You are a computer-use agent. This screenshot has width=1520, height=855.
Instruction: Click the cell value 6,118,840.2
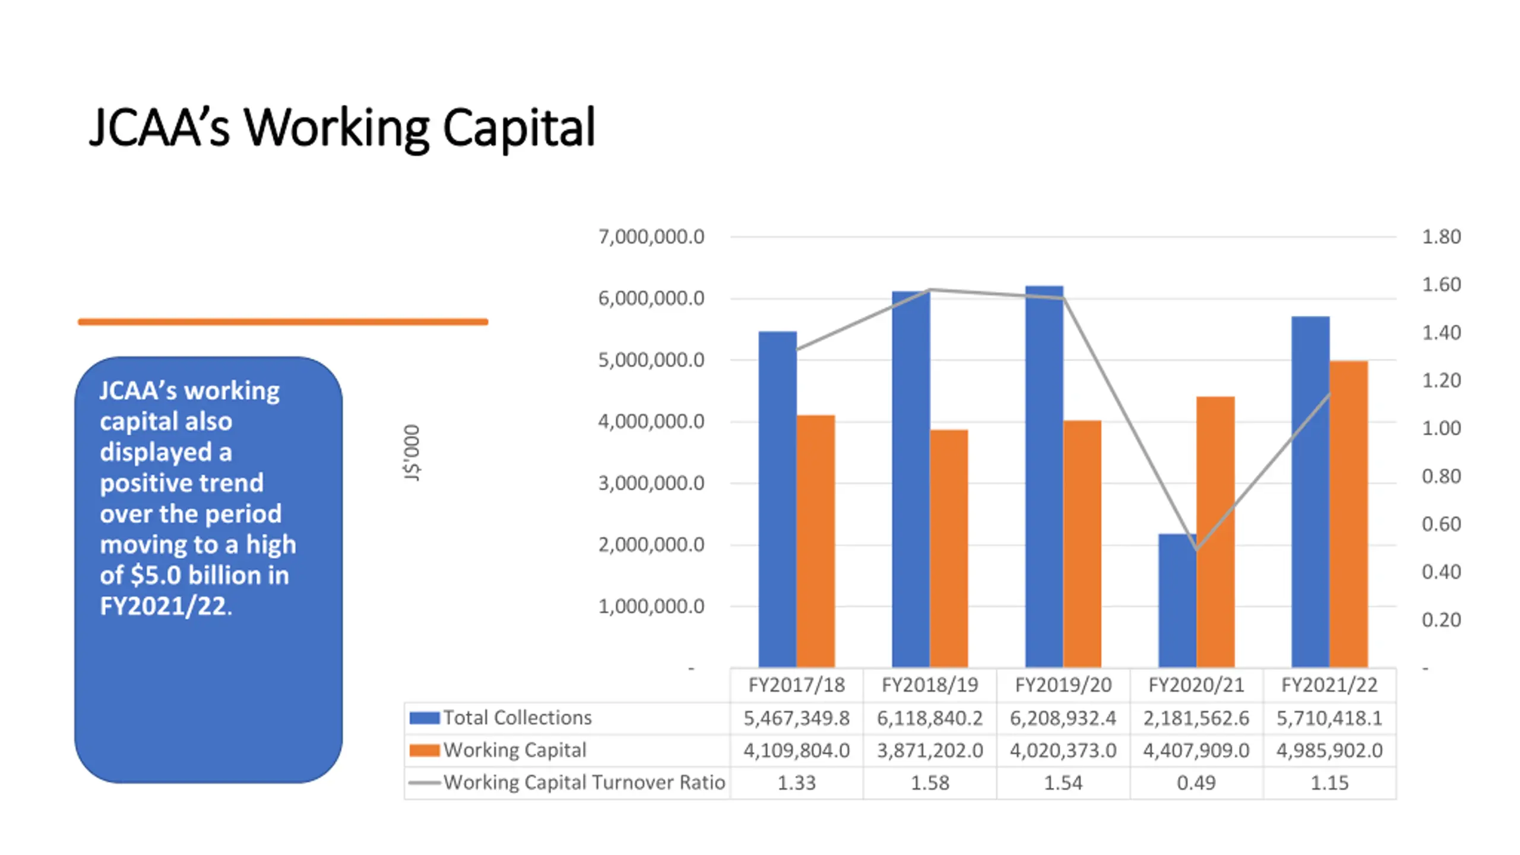coord(930,718)
